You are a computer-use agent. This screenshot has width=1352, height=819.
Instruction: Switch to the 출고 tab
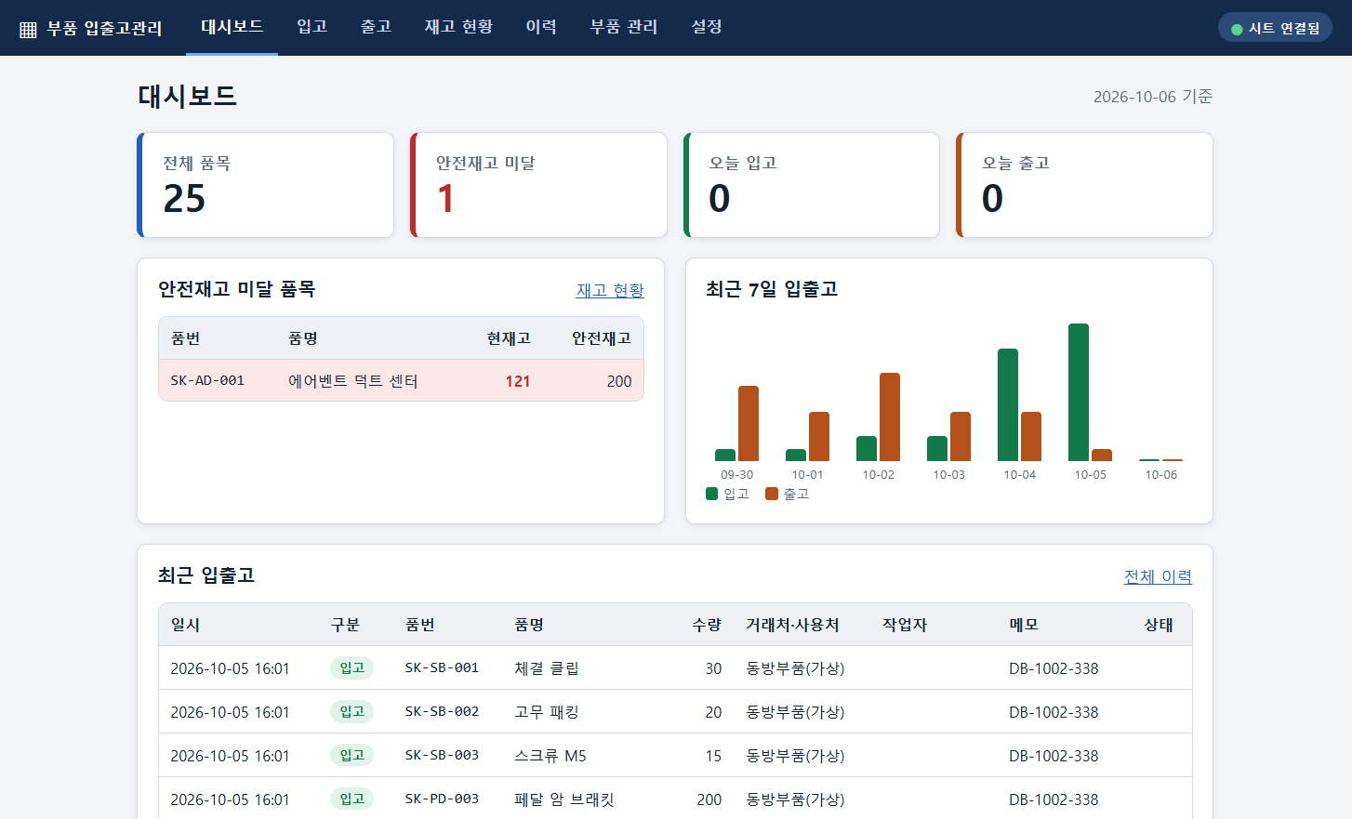(376, 27)
